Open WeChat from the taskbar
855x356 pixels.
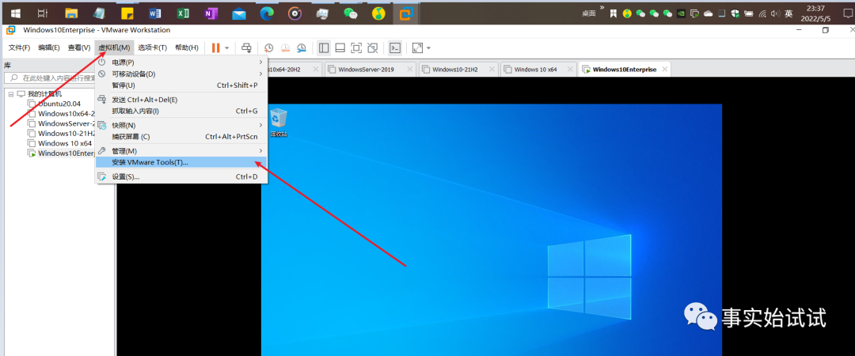pyautogui.click(x=350, y=13)
